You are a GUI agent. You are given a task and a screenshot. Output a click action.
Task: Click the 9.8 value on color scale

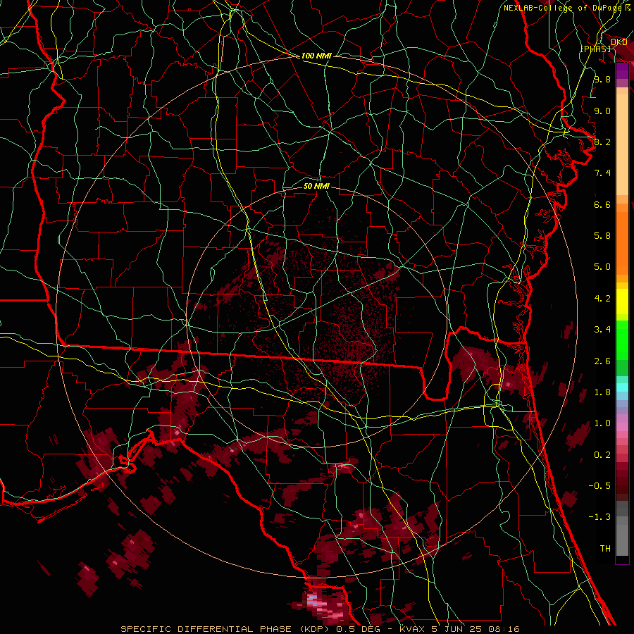tap(602, 79)
